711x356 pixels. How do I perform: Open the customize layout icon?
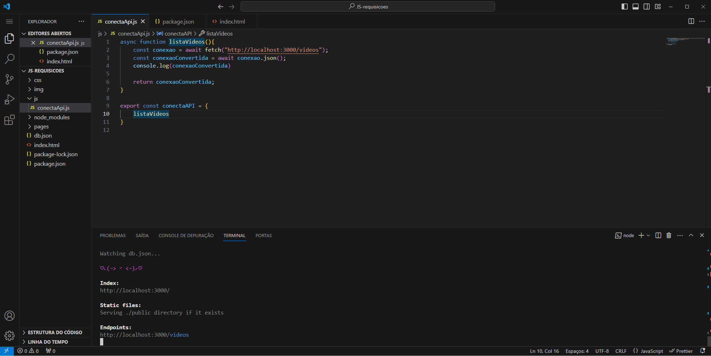(658, 7)
